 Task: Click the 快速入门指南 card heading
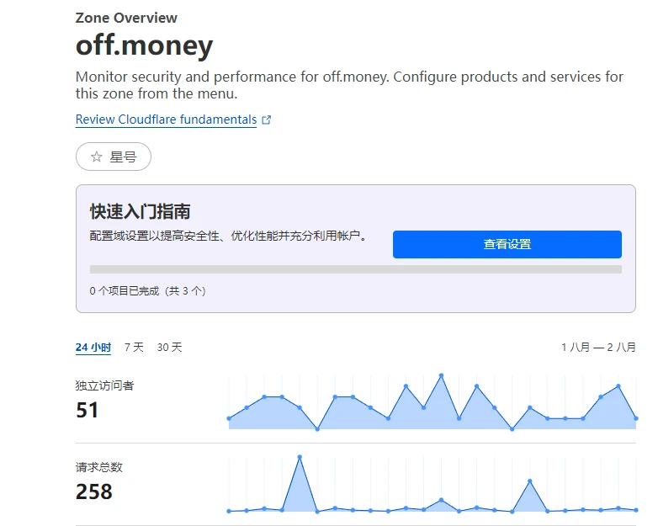pos(140,211)
